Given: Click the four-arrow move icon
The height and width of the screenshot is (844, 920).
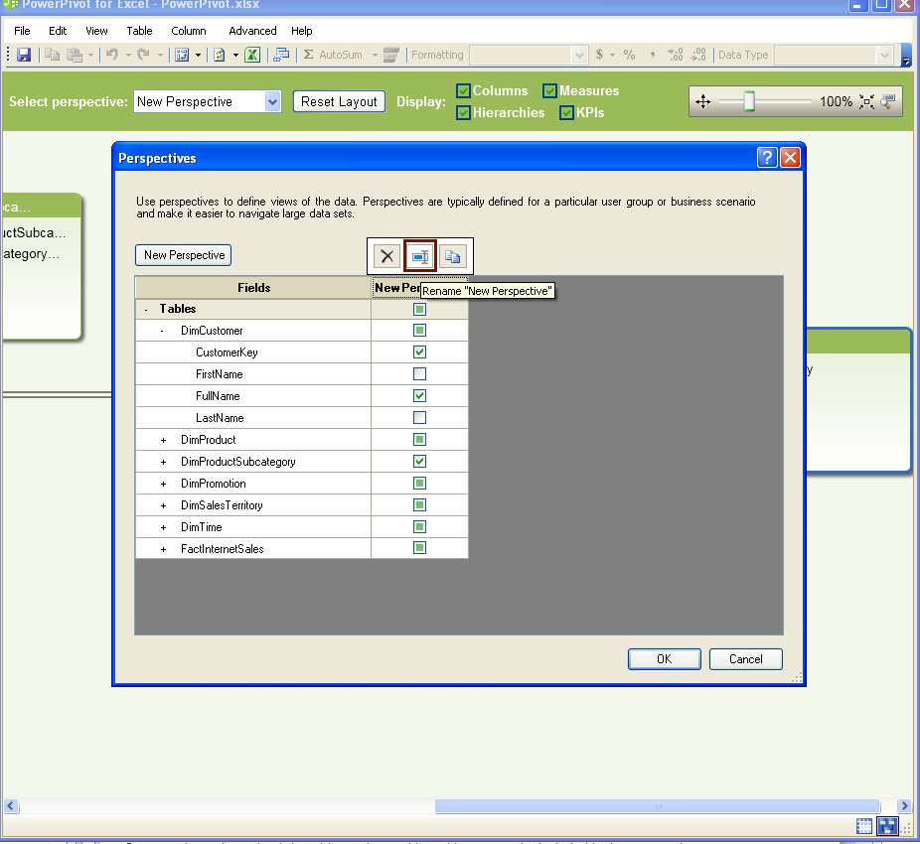Looking at the screenshot, I should [702, 101].
